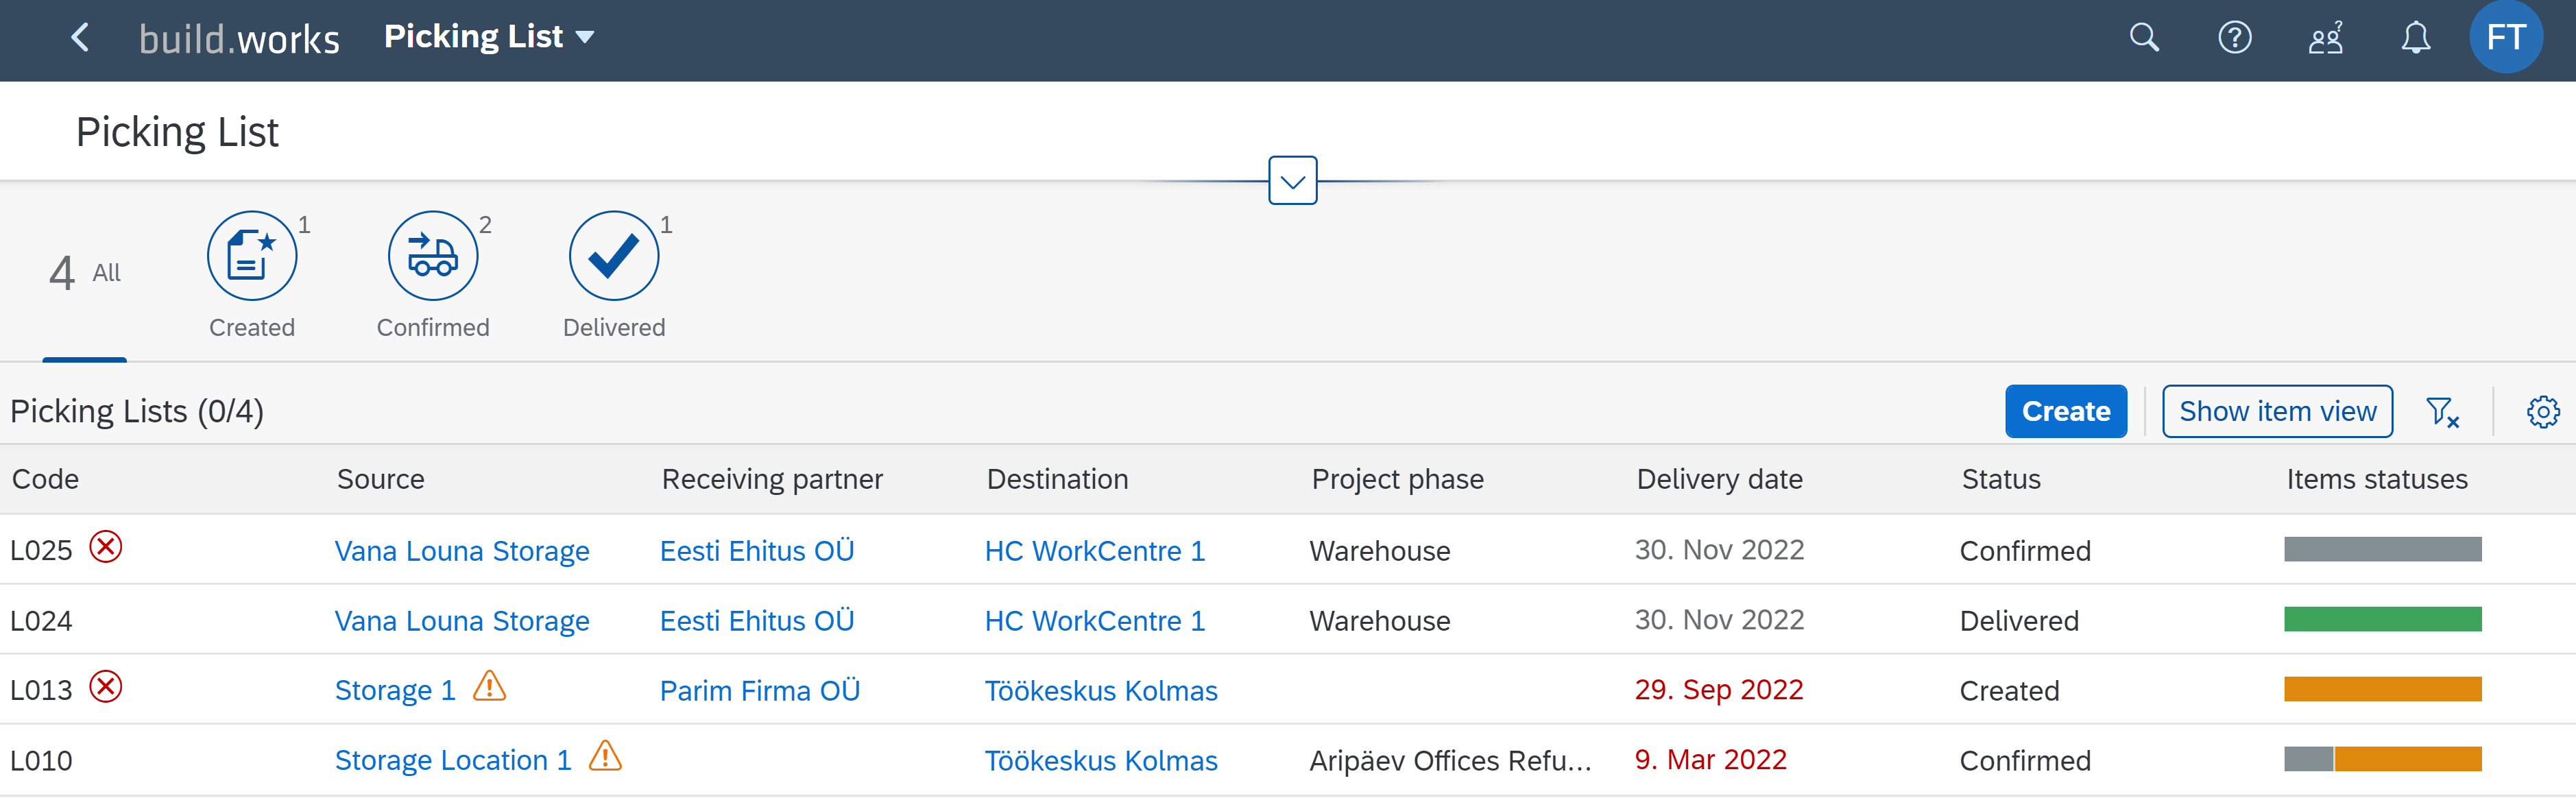Expand the header with the chevron button

click(1292, 181)
